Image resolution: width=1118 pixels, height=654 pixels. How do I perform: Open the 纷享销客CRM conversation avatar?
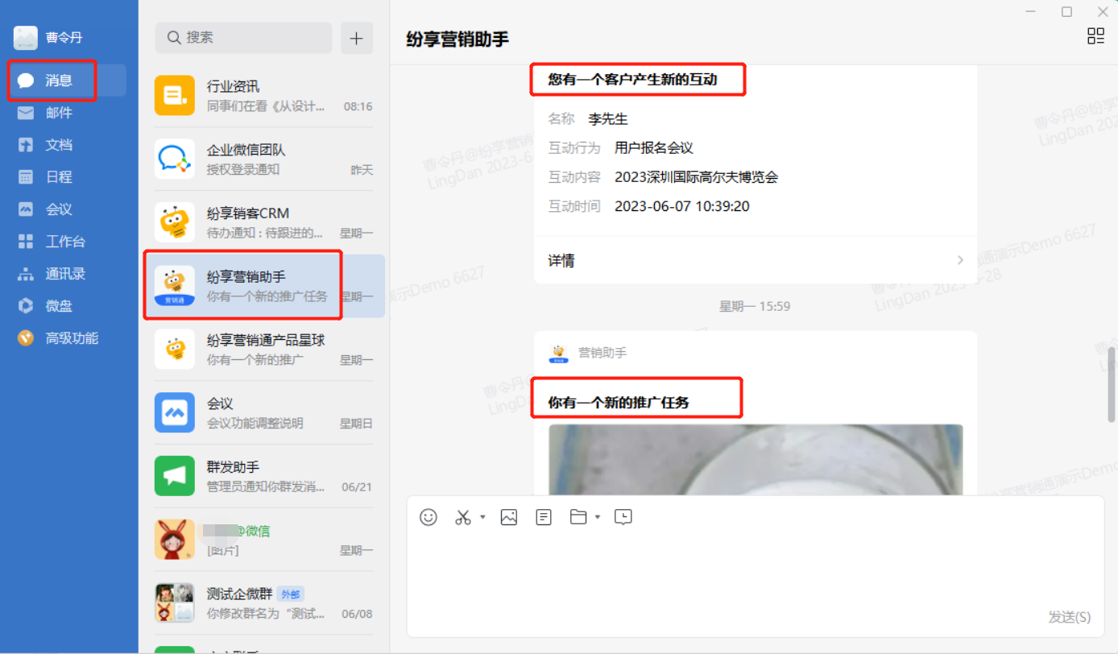click(175, 222)
